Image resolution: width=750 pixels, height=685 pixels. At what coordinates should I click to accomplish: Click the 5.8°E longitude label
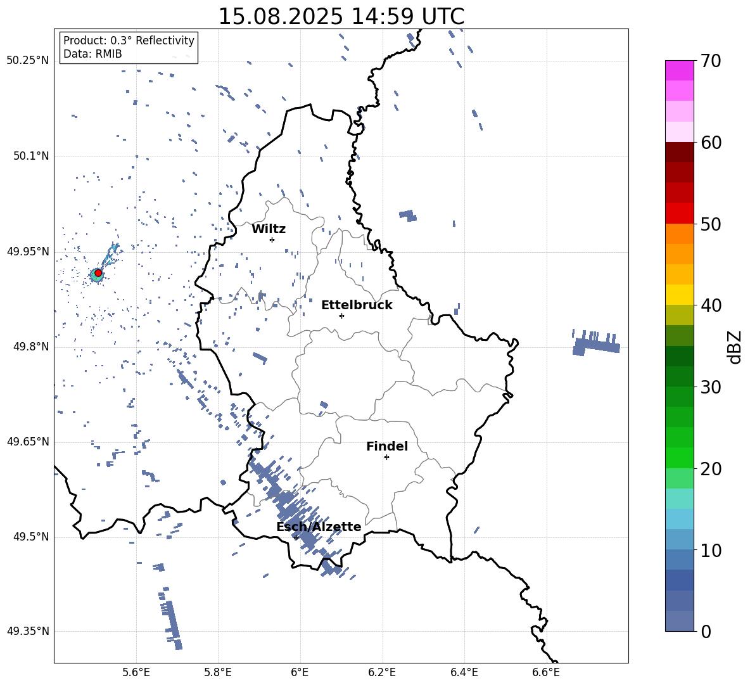(x=218, y=673)
